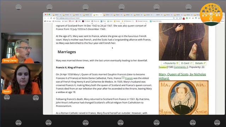Select Greg Clarke's video tile
Viewport: 226px width, 127px height.
click(22, 48)
